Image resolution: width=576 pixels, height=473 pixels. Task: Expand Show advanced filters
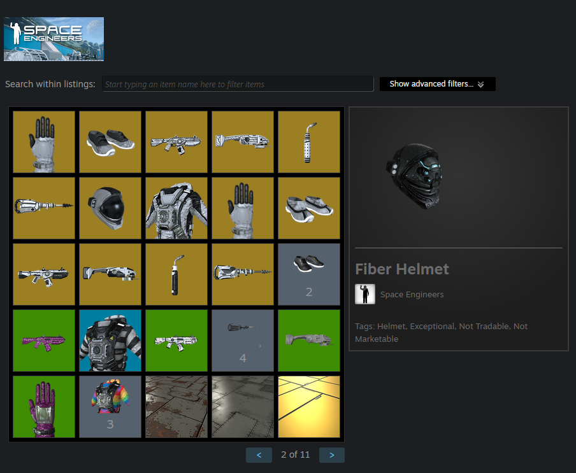tap(437, 84)
